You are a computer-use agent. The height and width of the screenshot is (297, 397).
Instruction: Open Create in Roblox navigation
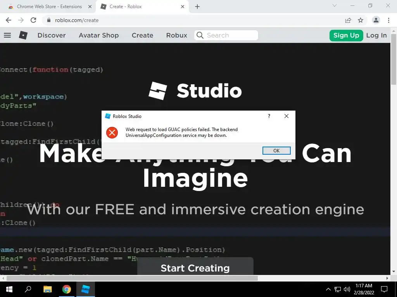tap(142, 35)
